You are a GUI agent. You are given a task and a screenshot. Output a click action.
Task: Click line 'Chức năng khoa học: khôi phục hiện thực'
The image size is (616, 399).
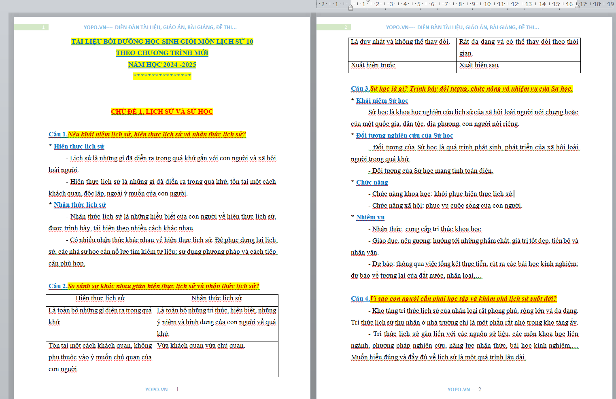441,194
